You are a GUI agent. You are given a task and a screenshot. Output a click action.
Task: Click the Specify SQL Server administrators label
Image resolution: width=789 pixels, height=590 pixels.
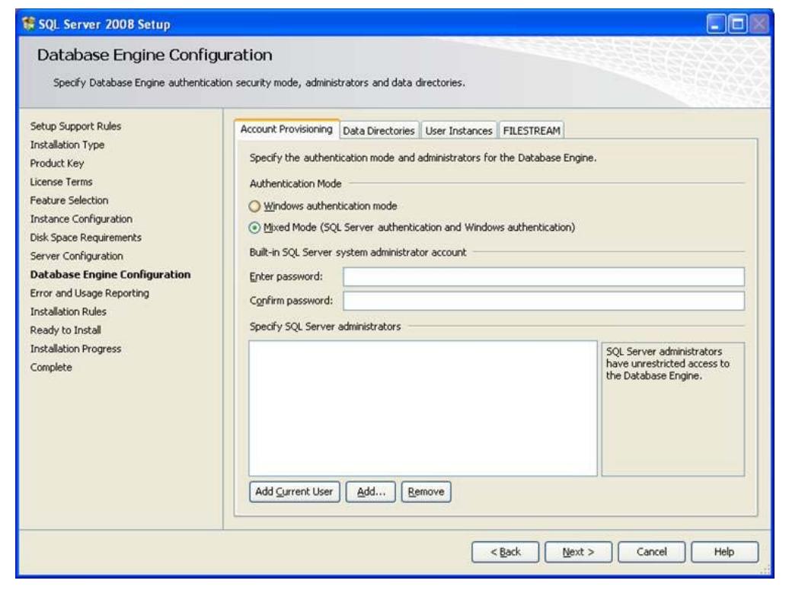(325, 327)
